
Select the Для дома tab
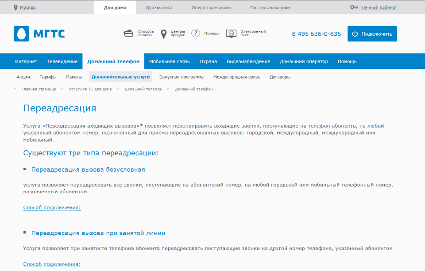tap(115, 8)
